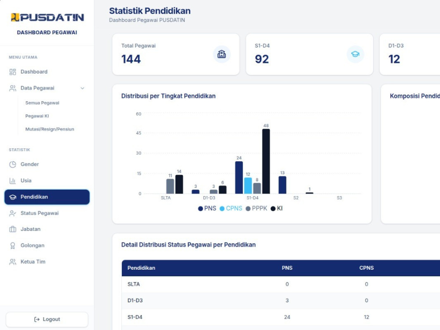Go to Gender statistics page
The width and height of the screenshot is (440, 330).
(47, 165)
